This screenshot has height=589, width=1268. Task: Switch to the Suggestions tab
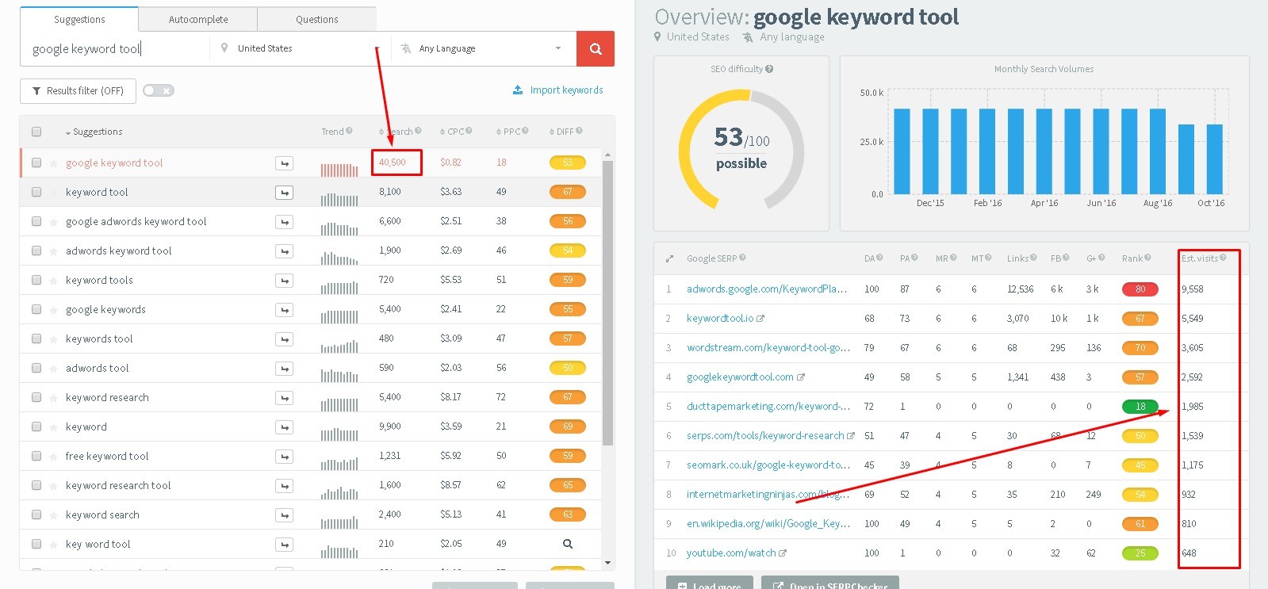(79, 19)
